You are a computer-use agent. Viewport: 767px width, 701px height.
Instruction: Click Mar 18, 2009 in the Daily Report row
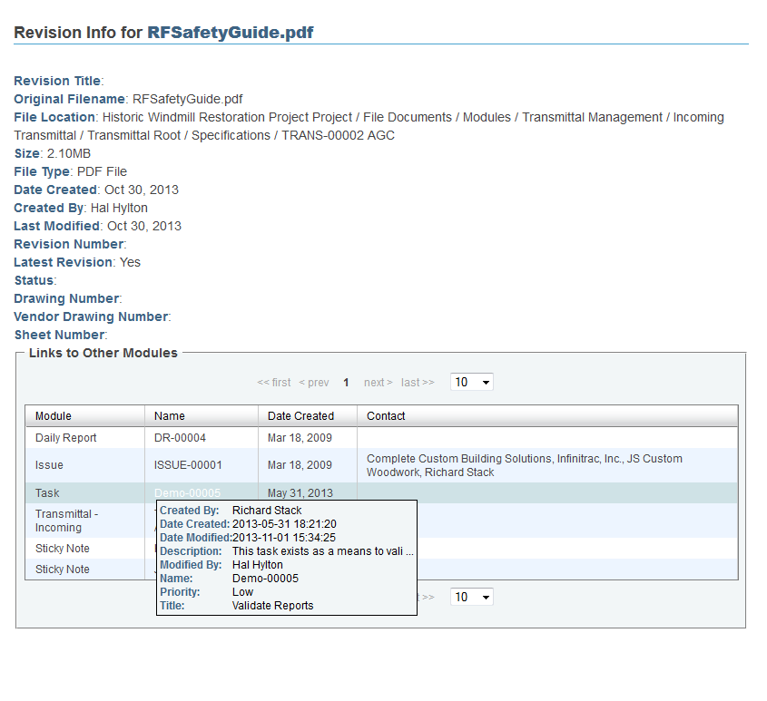coord(300,437)
